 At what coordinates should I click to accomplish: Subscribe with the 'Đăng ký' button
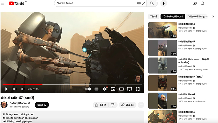[x=42, y=105]
